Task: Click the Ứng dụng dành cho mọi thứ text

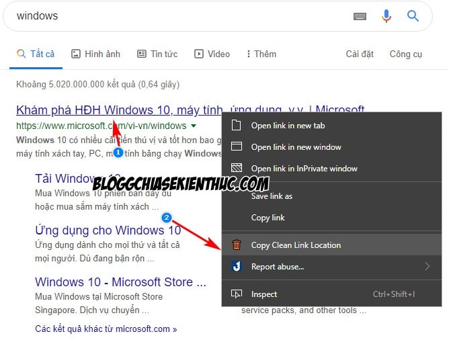Action: 108,245
